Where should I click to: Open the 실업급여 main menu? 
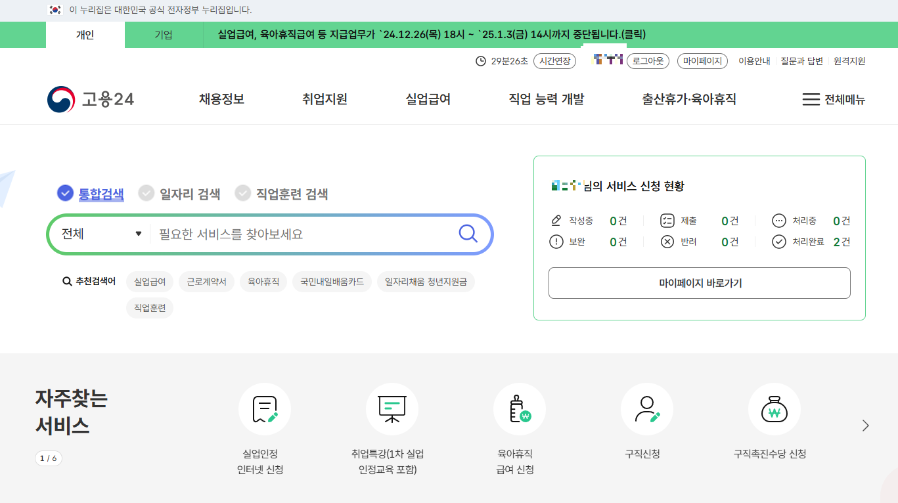click(x=428, y=100)
